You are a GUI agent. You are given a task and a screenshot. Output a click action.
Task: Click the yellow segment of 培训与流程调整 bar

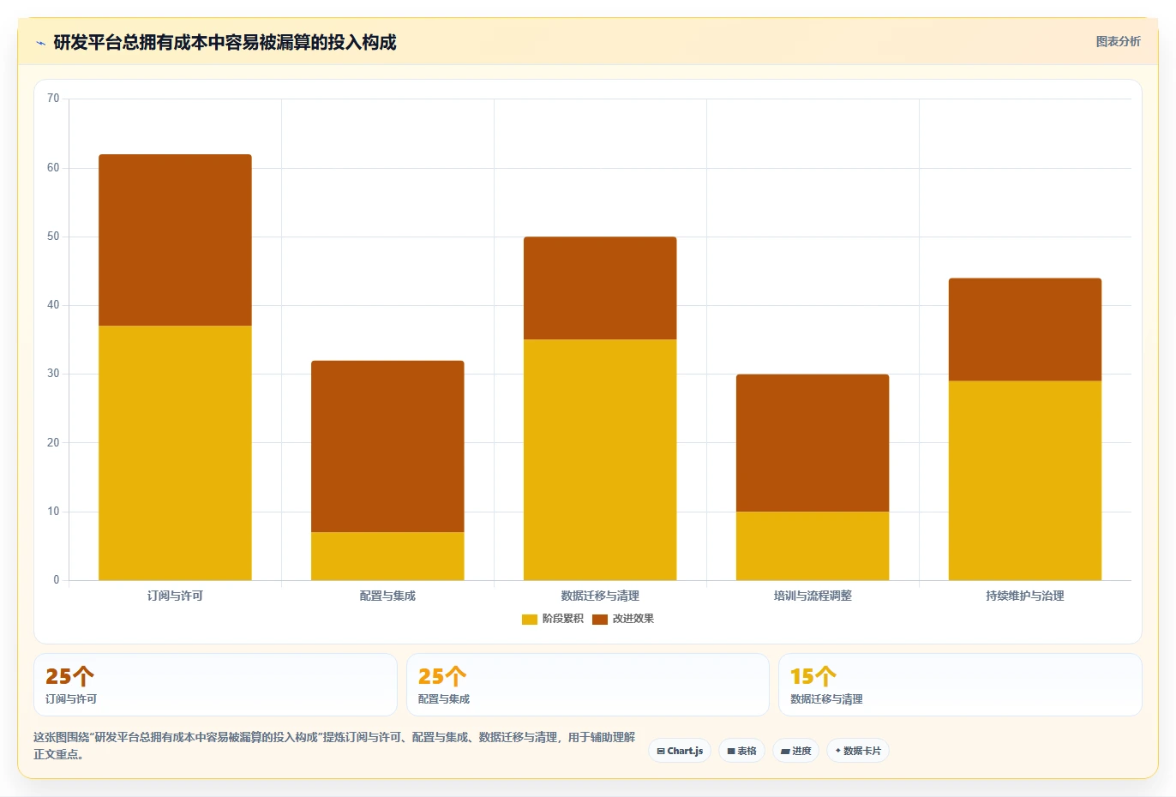coord(813,546)
